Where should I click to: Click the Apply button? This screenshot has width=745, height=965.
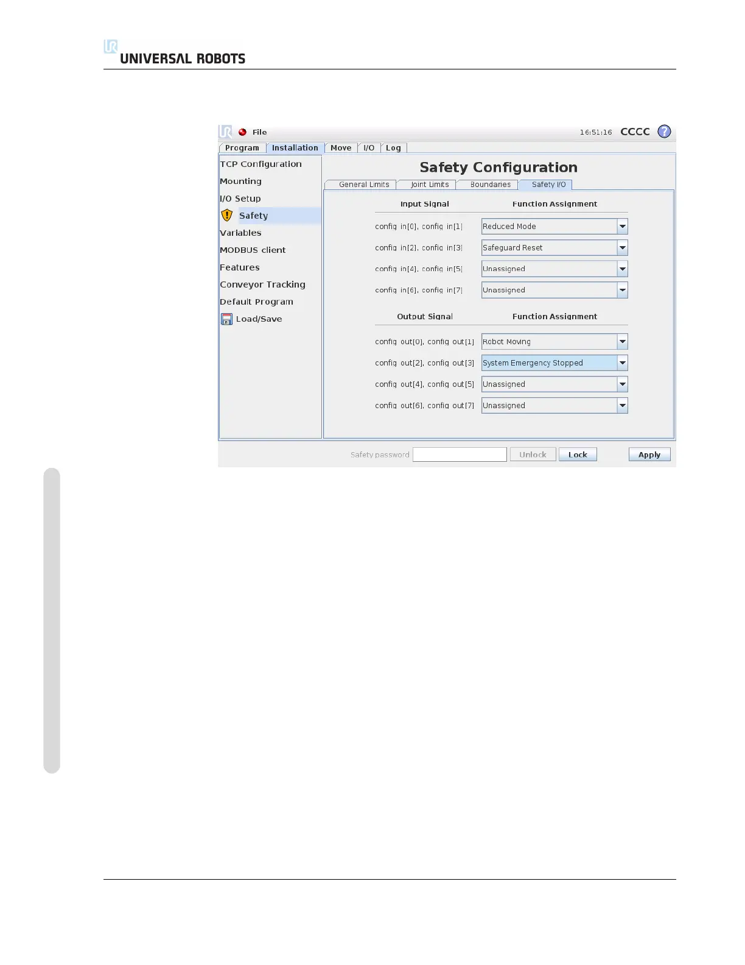tap(649, 454)
